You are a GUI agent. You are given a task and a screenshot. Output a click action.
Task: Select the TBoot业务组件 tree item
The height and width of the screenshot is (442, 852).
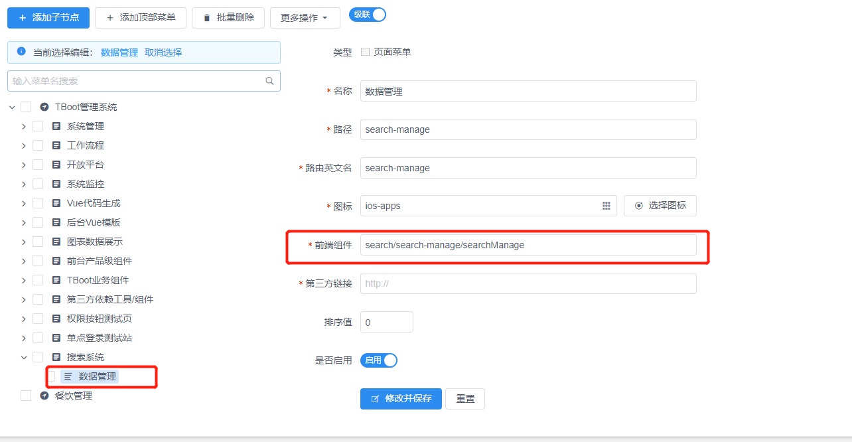(98, 280)
